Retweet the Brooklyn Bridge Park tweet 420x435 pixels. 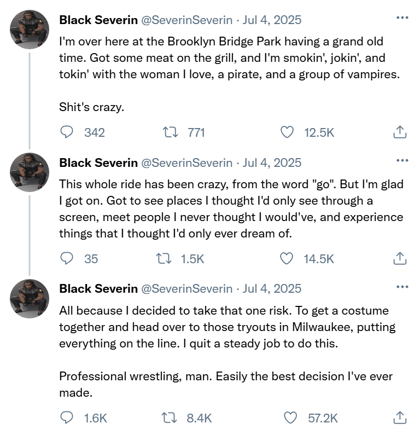(171, 132)
